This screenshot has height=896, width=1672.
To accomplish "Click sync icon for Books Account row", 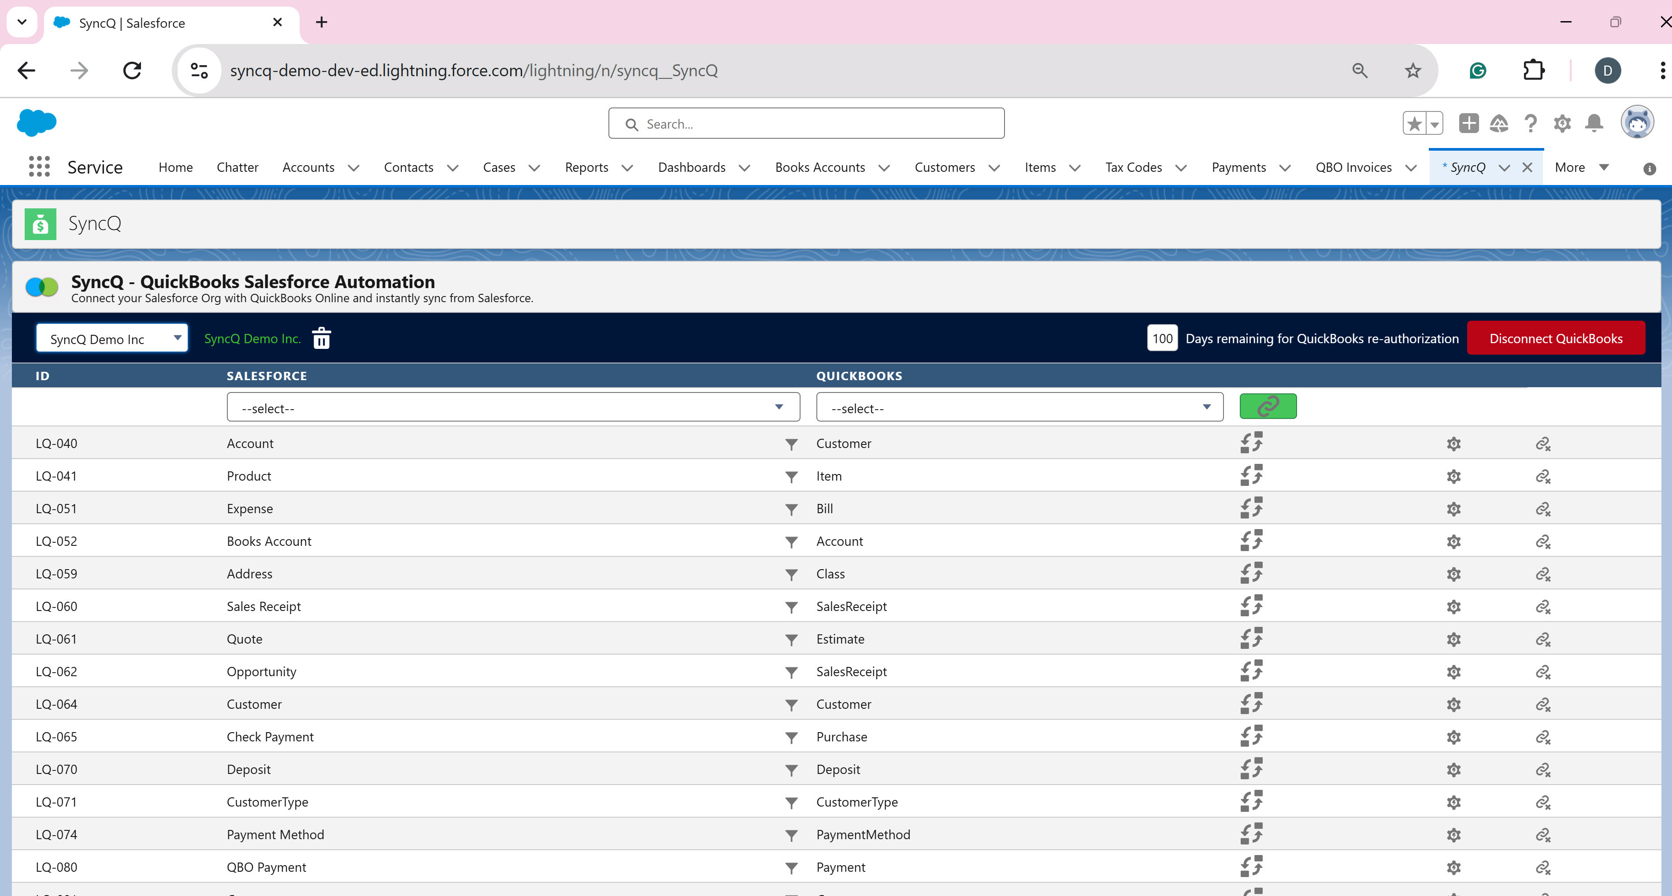I will [1251, 540].
